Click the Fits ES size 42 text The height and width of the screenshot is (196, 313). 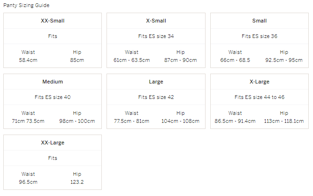(x=156, y=97)
